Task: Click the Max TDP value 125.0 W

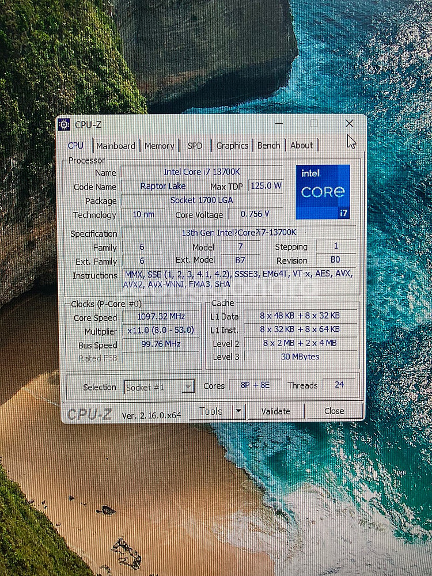Action: point(266,186)
